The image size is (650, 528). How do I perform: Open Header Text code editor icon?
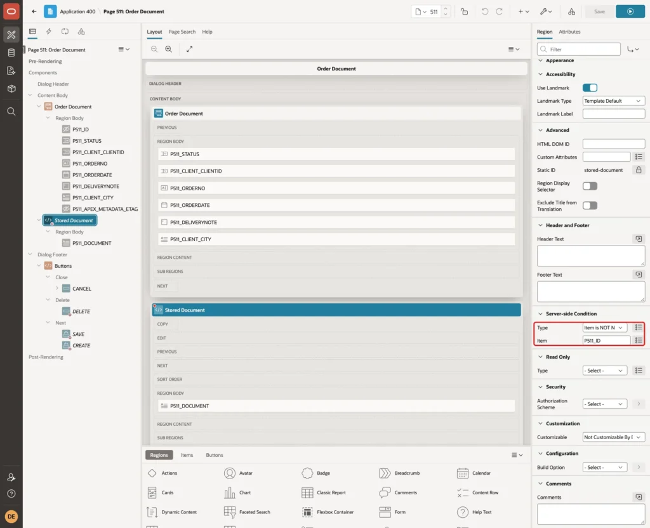639,239
